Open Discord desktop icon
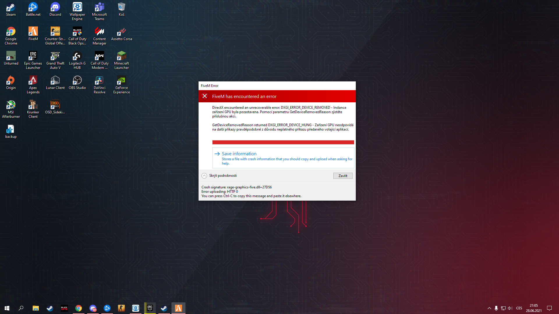Image resolution: width=559 pixels, height=314 pixels. [x=55, y=9]
